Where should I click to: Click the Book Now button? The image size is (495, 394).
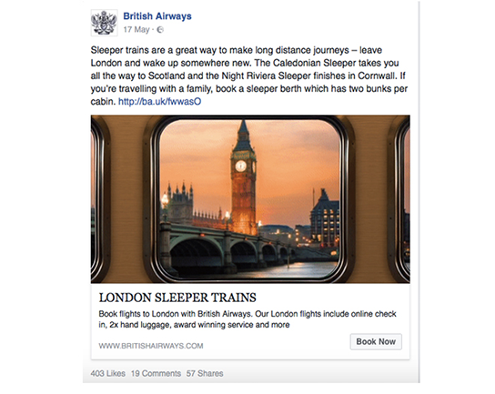coord(376,341)
